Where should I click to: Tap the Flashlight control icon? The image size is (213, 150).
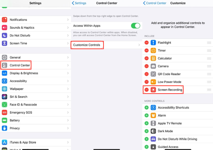click(x=153, y=43)
